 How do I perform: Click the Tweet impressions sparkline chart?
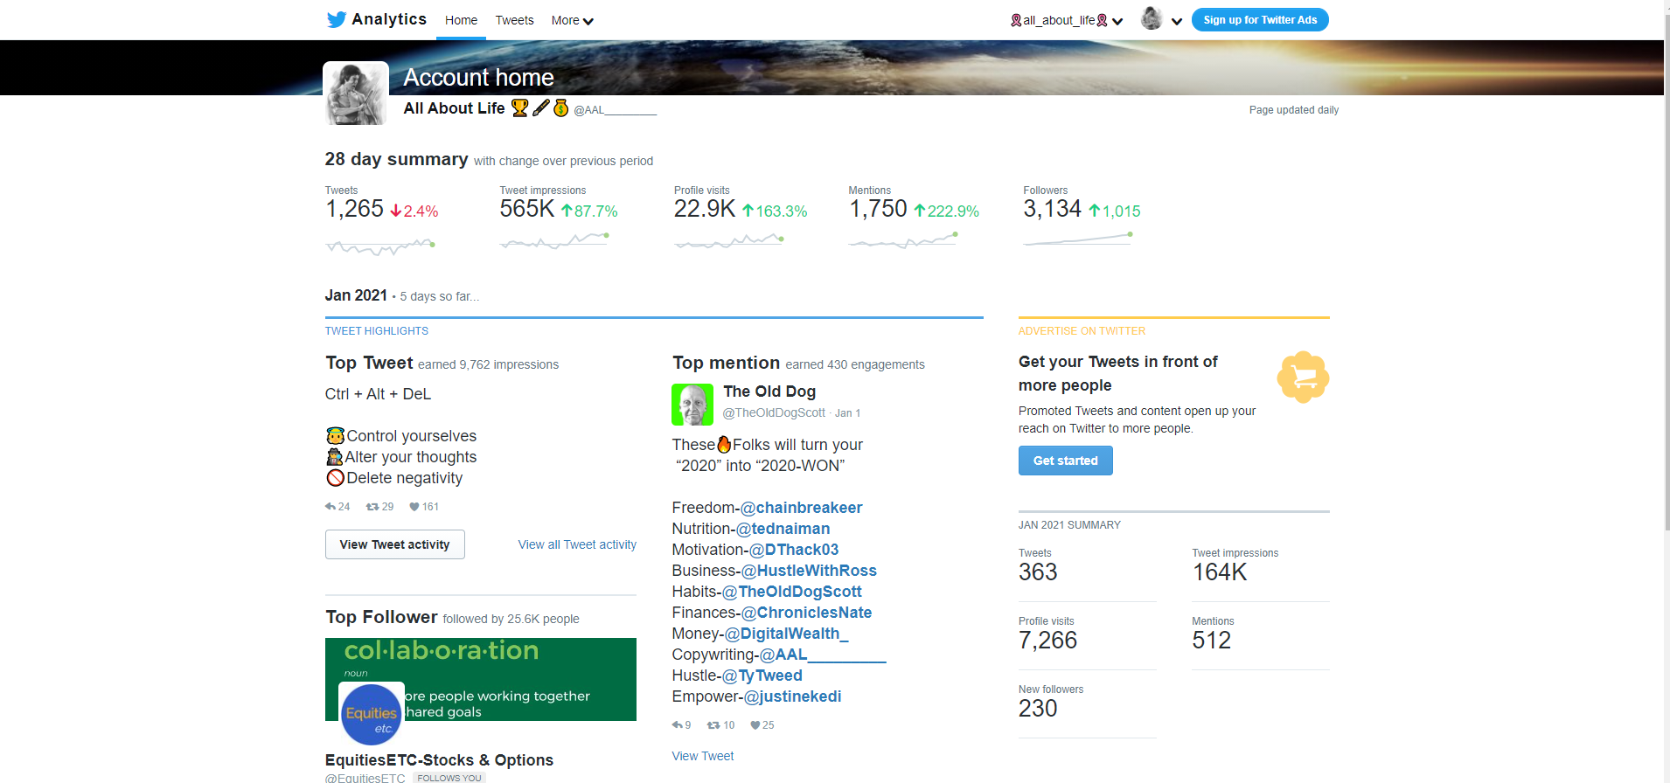(x=554, y=240)
